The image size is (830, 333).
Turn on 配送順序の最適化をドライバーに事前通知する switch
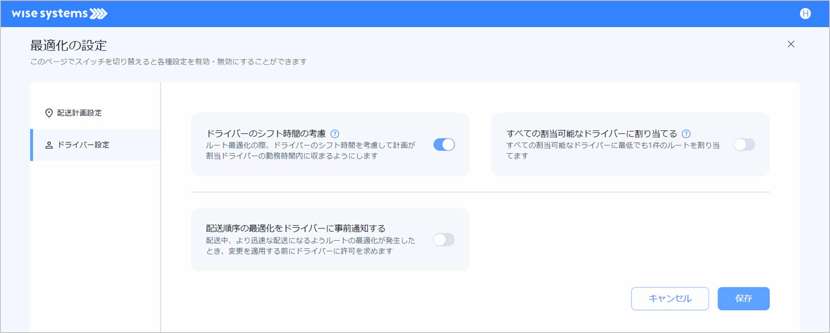(444, 240)
